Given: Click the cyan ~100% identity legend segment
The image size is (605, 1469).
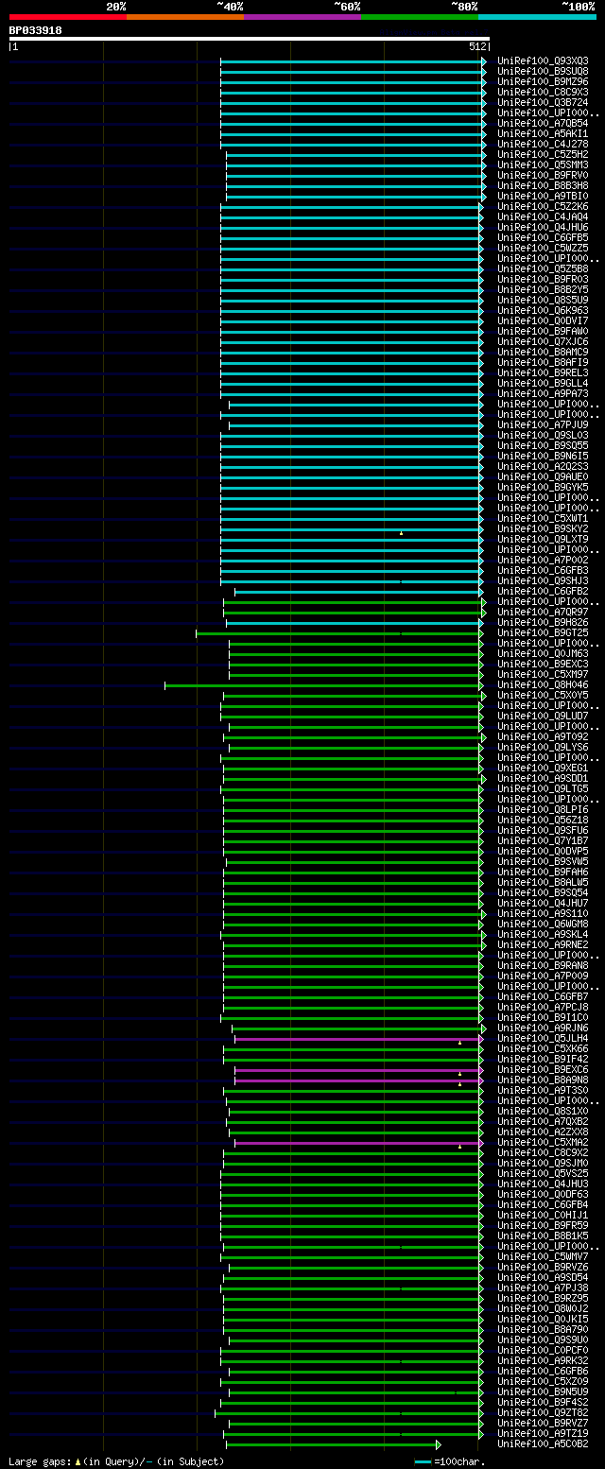Looking at the screenshot, I should click(537, 16).
